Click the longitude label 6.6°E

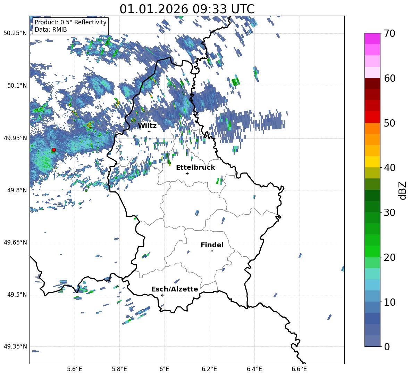(x=299, y=369)
